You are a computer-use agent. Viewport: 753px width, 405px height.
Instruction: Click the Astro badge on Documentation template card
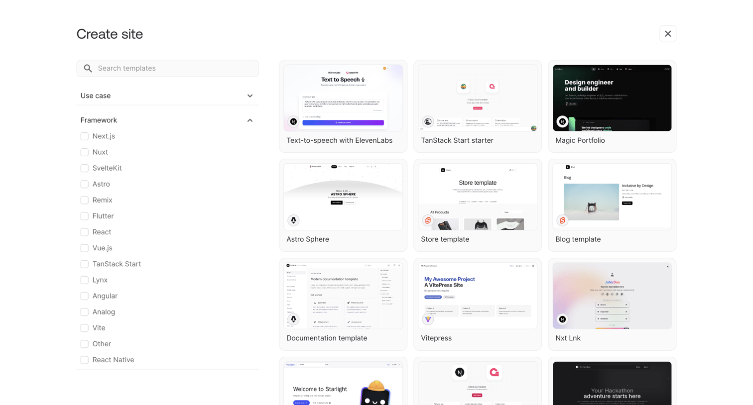tap(294, 319)
